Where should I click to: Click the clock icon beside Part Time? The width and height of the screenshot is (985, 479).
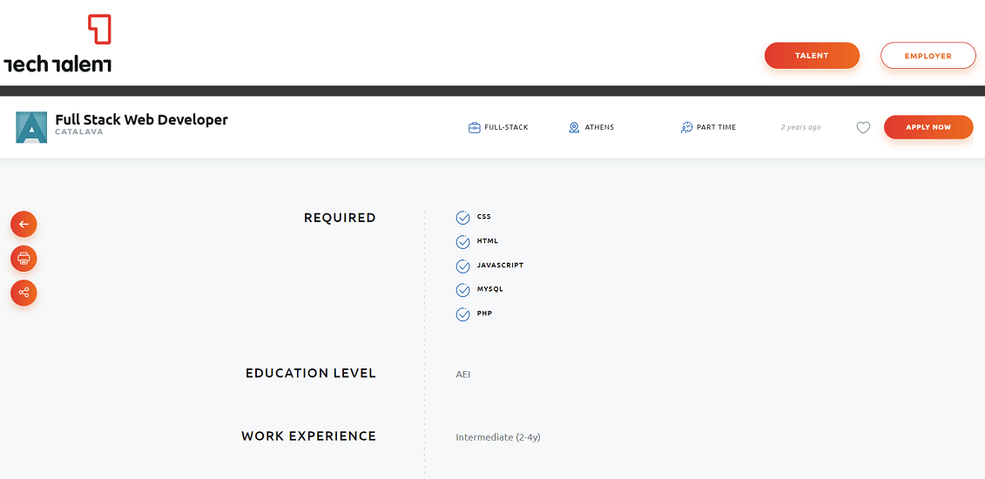(x=686, y=127)
